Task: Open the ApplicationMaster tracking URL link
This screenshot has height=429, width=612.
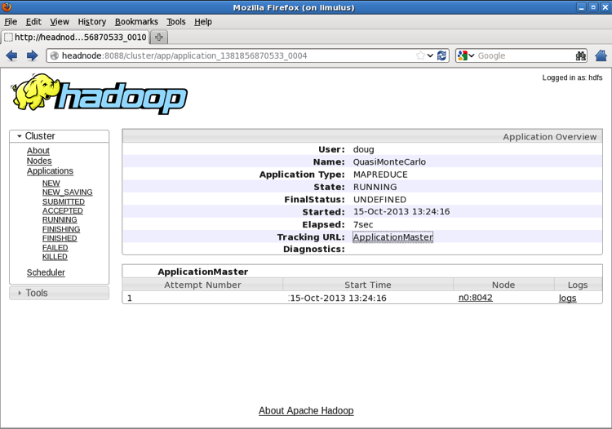Action: 392,237
